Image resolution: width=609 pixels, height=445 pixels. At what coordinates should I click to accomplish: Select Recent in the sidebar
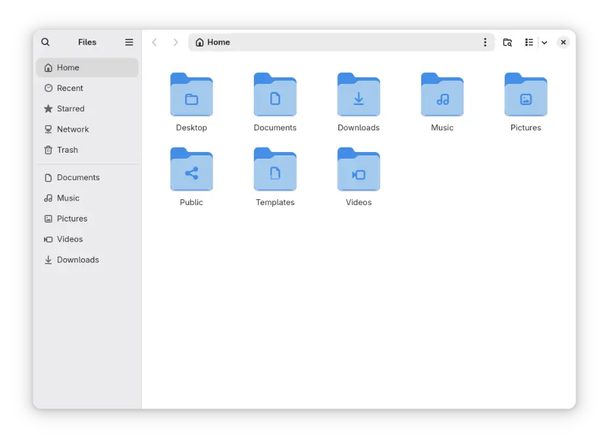click(x=70, y=88)
